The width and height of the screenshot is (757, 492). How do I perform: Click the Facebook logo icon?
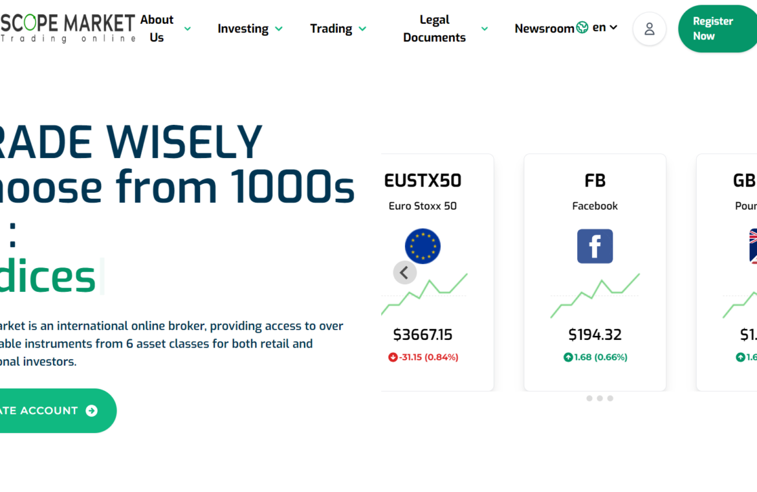595,246
